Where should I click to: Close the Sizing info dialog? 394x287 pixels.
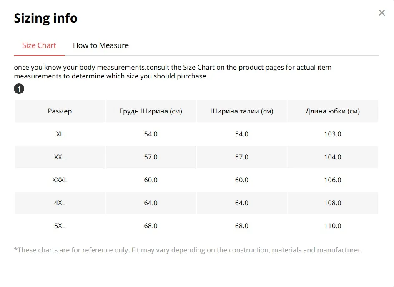(x=381, y=13)
